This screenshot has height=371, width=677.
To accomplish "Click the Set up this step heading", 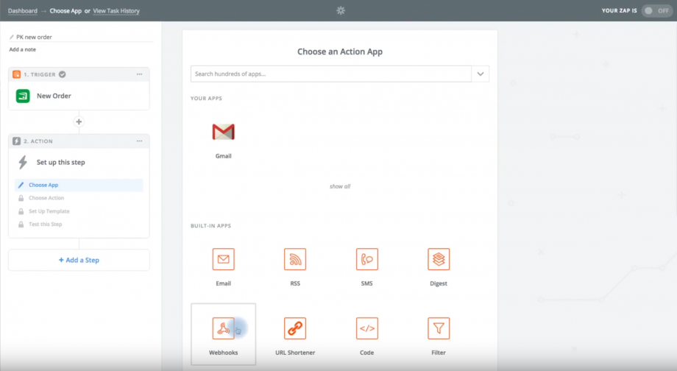I will (x=60, y=163).
